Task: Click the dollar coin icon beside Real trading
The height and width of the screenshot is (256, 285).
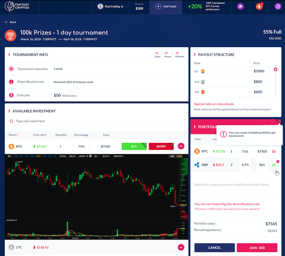Action: click(x=100, y=6)
